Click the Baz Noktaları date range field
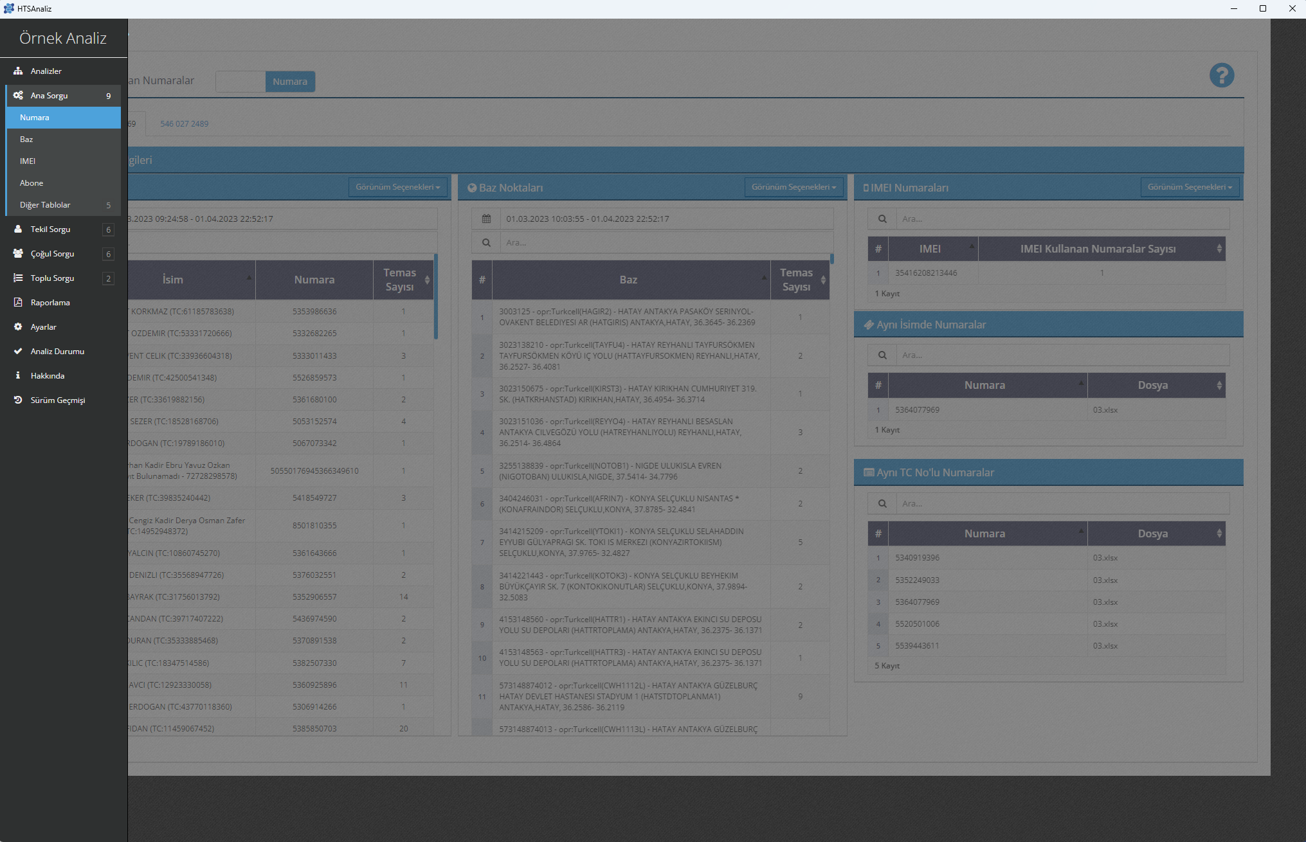 click(667, 219)
